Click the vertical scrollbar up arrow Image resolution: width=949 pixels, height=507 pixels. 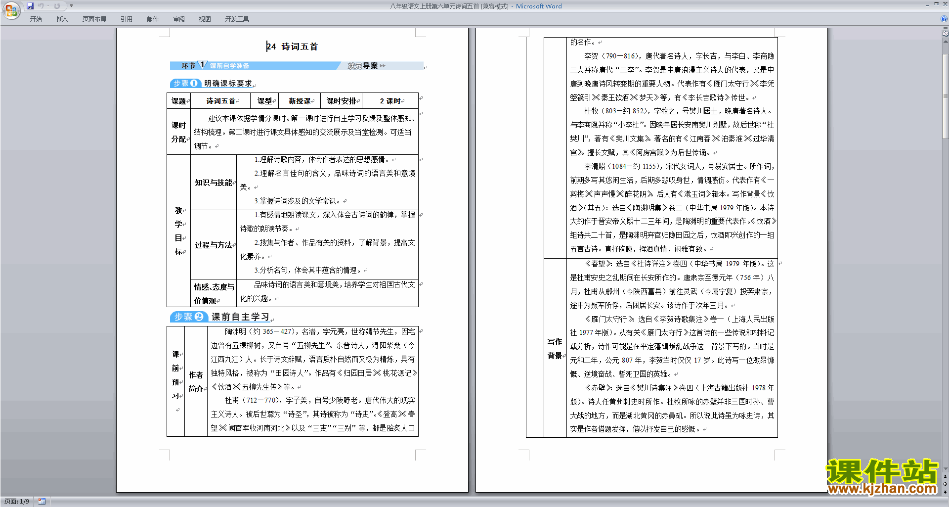tap(945, 42)
